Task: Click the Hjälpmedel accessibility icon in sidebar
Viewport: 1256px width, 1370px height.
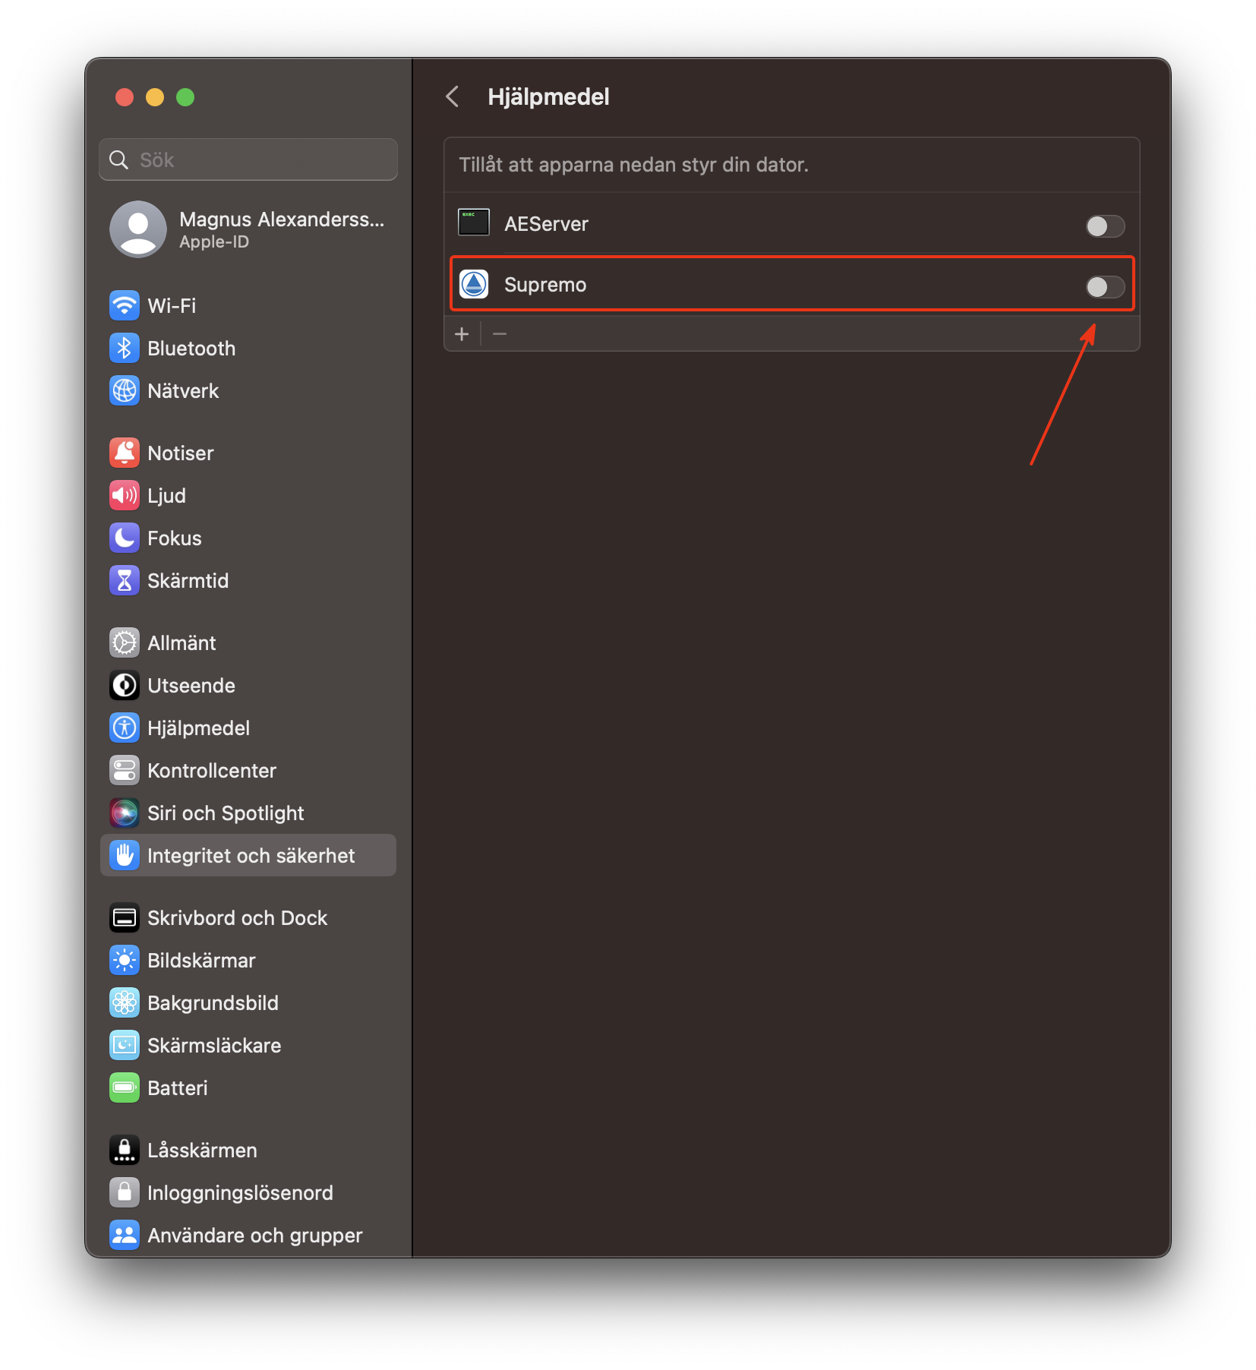Action: (x=125, y=728)
